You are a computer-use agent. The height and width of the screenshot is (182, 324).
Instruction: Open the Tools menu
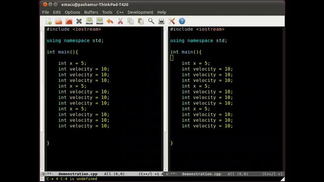pos(107,12)
